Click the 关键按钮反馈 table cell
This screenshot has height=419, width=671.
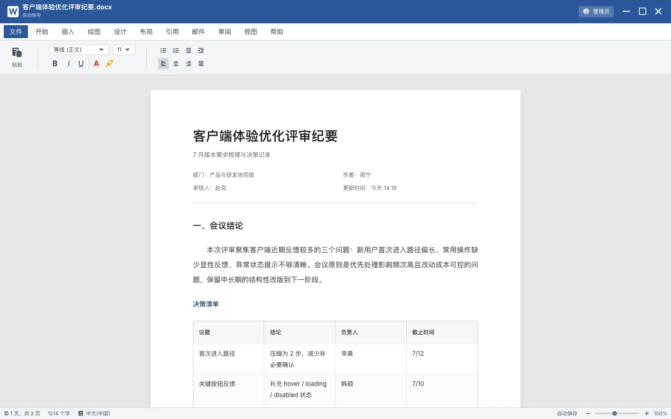pyautogui.click(x=229, y=389)
